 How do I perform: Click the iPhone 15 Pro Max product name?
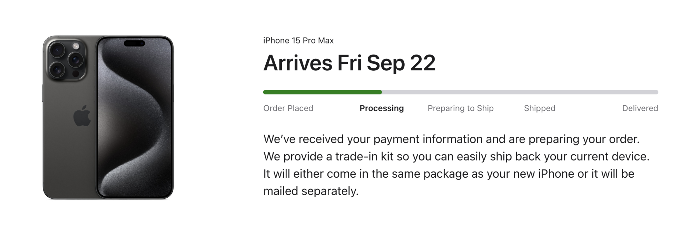[x=298, y=41]
